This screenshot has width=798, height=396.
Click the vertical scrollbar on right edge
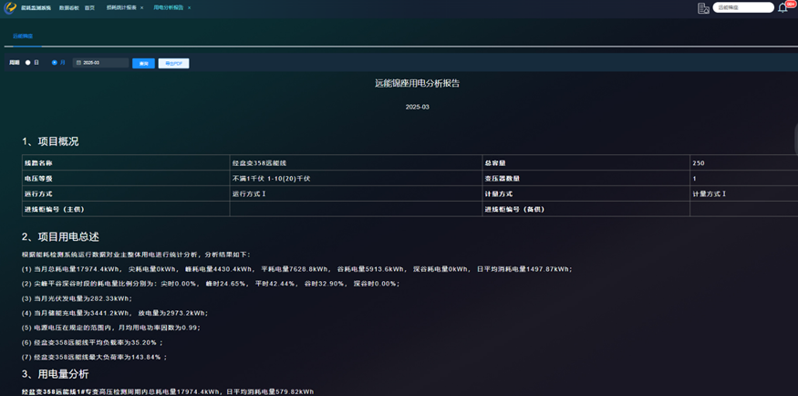(795, 139)
